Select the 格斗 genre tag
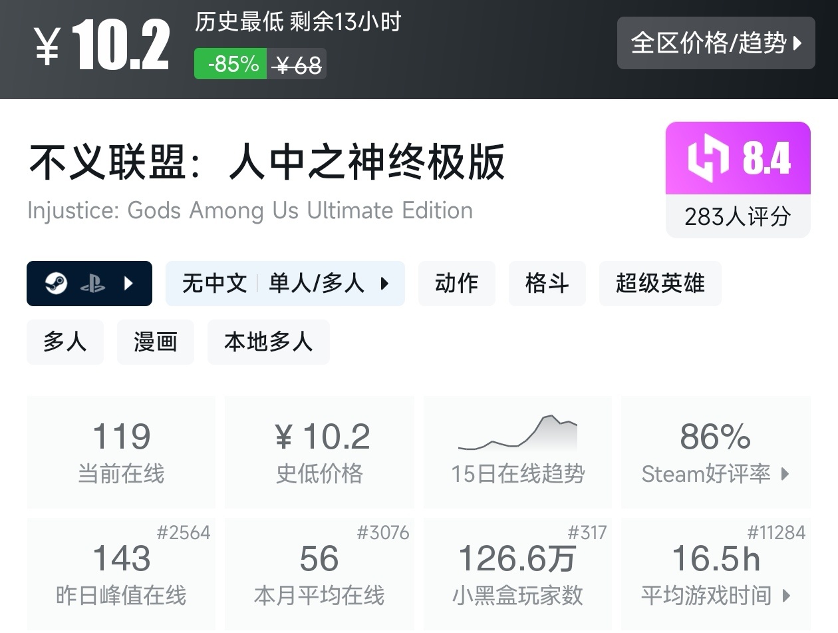Image resolution: width=838 pixels, height=633 pixels. (547, 284)
